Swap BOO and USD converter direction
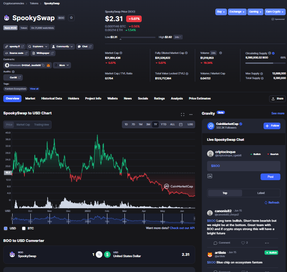 [x=99, y=254]
